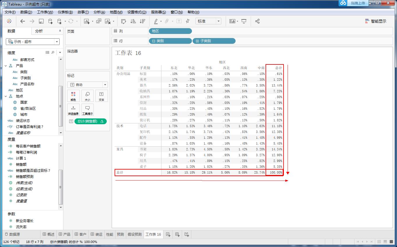Click the new worksheet tab icon

168,234
